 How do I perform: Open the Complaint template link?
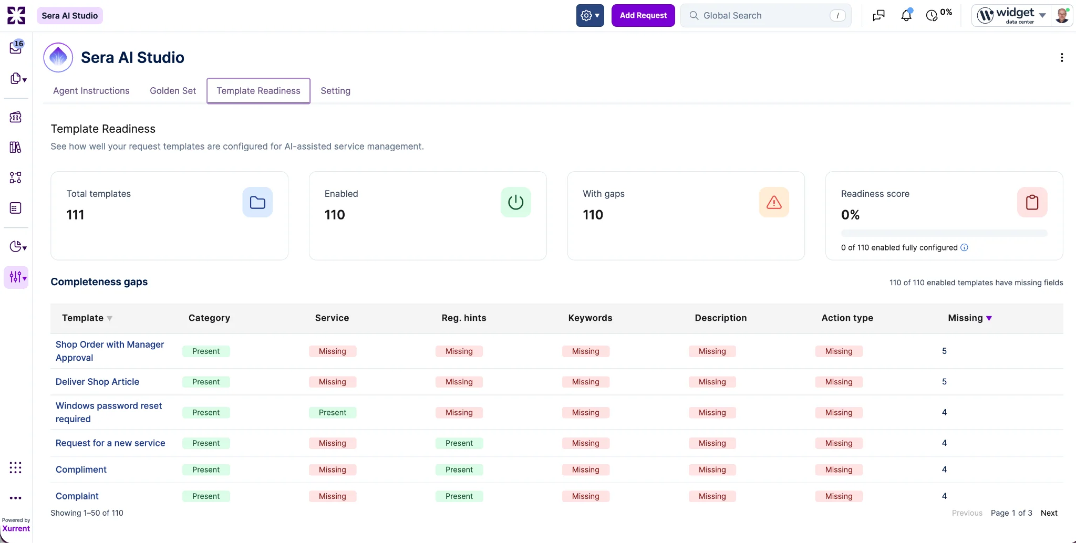[x=77, y=496]
